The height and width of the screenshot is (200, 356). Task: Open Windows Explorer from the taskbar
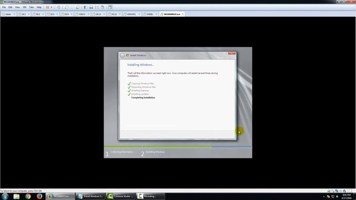point(16,196)
